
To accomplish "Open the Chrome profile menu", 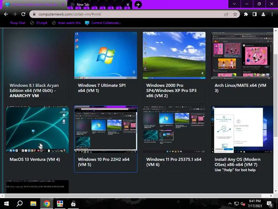I will coord(263,14).
